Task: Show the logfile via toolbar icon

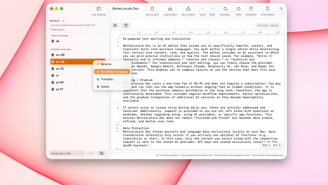Action: point(267,9)
